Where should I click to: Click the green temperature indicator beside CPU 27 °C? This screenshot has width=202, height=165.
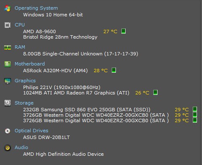(123, 31)
